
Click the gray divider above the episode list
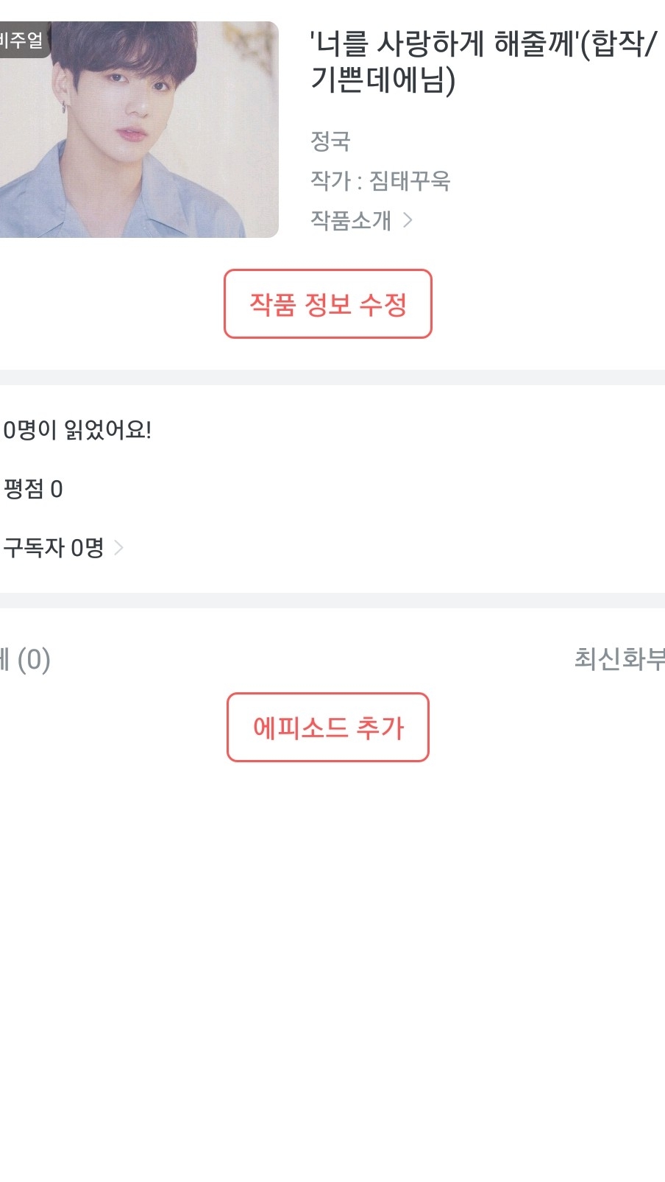coord(332,600)
